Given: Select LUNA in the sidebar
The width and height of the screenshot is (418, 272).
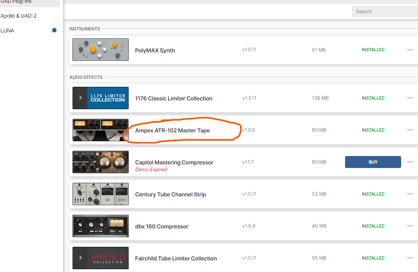Looking at the screenshot, I should tap(7, 30).
